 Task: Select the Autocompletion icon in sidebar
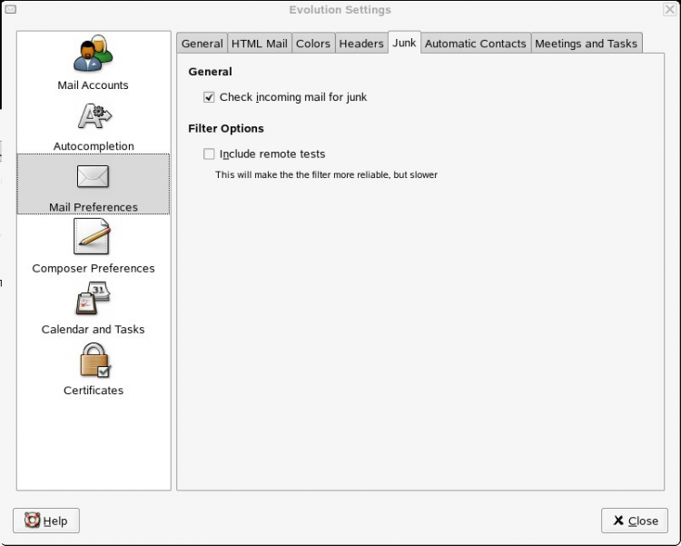pos(93,118)
